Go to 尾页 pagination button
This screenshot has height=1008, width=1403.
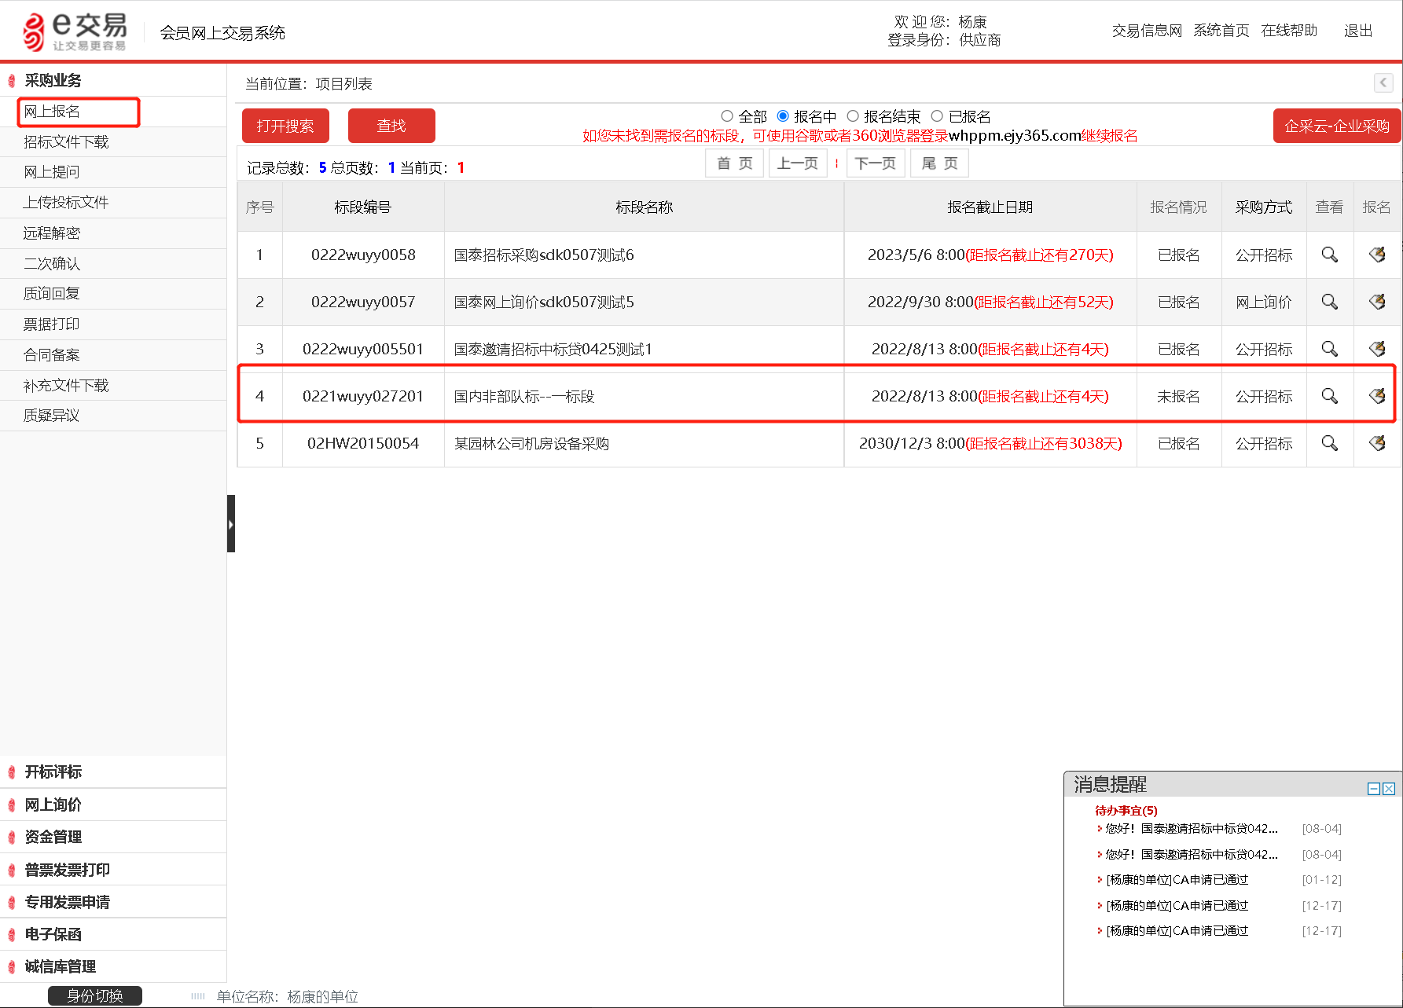939,163
